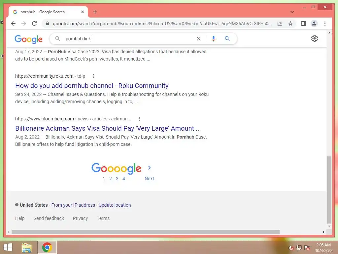This screenshot has height=254, width=338.
Task: Click the current page number 1
Action: [x=104, y=179]
